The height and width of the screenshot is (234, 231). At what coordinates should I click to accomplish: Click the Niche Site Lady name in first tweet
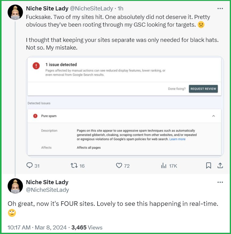[47, 9]
